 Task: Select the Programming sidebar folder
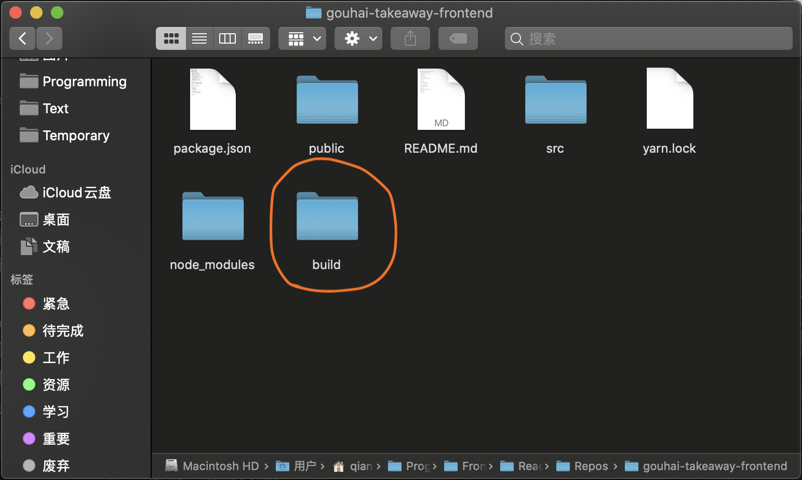tap(84, 82)
